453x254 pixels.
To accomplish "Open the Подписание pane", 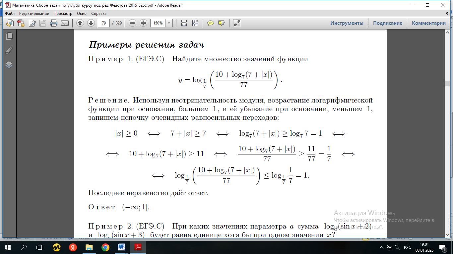I will [x=388, y=23].
